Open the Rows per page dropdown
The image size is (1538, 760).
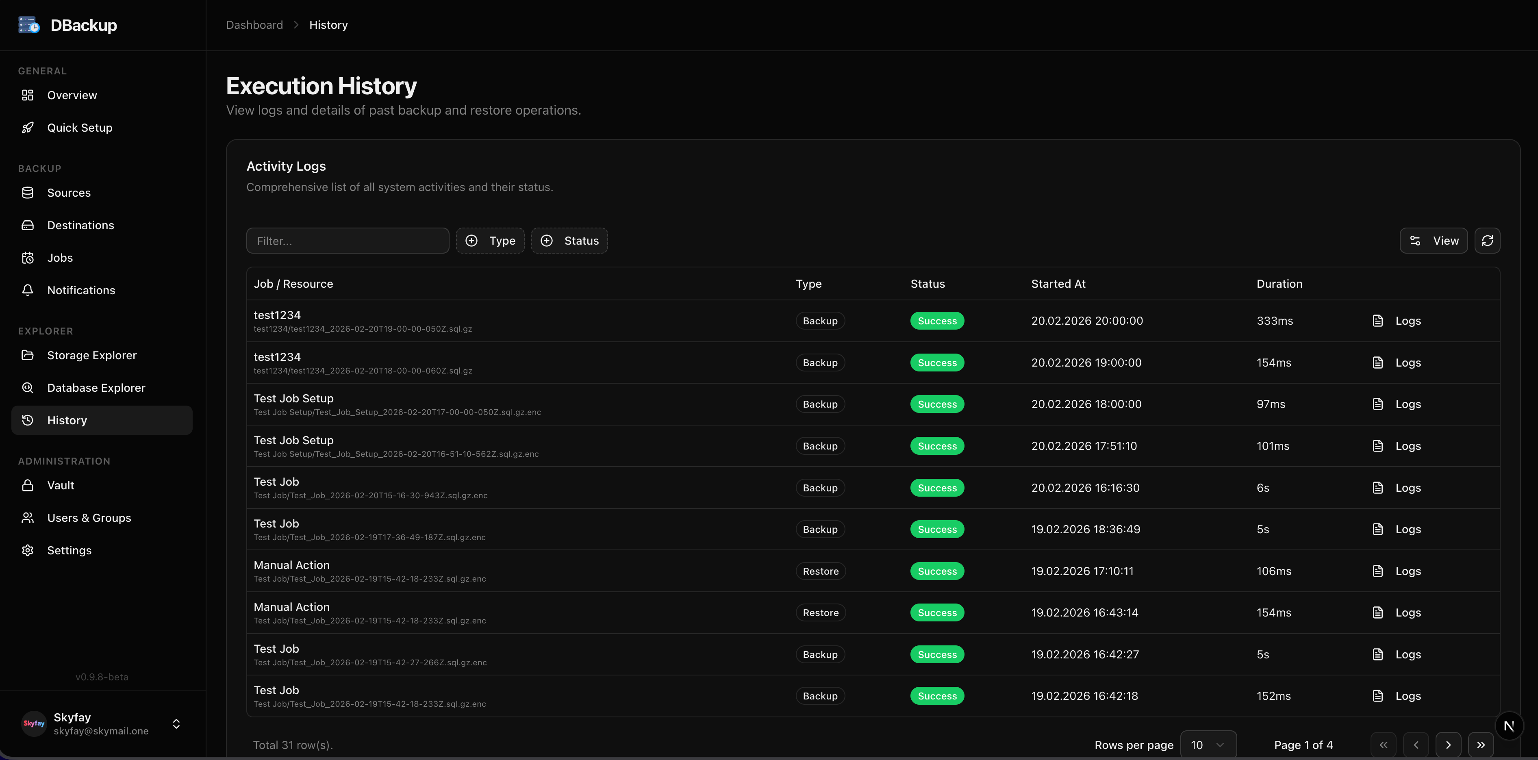(x=1208, y=745)
